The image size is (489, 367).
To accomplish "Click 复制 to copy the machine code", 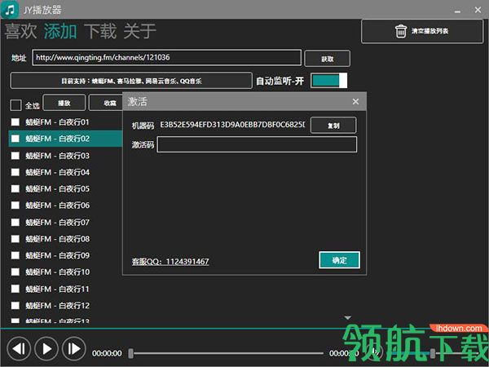I will [333, 126].
